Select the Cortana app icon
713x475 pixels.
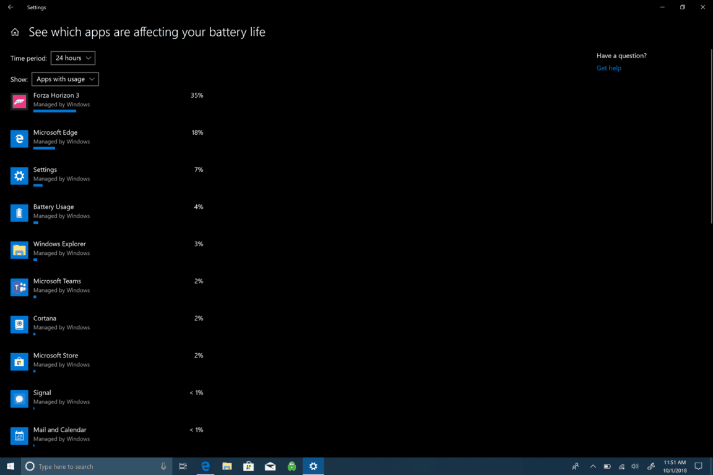click(x=19, y=325)
